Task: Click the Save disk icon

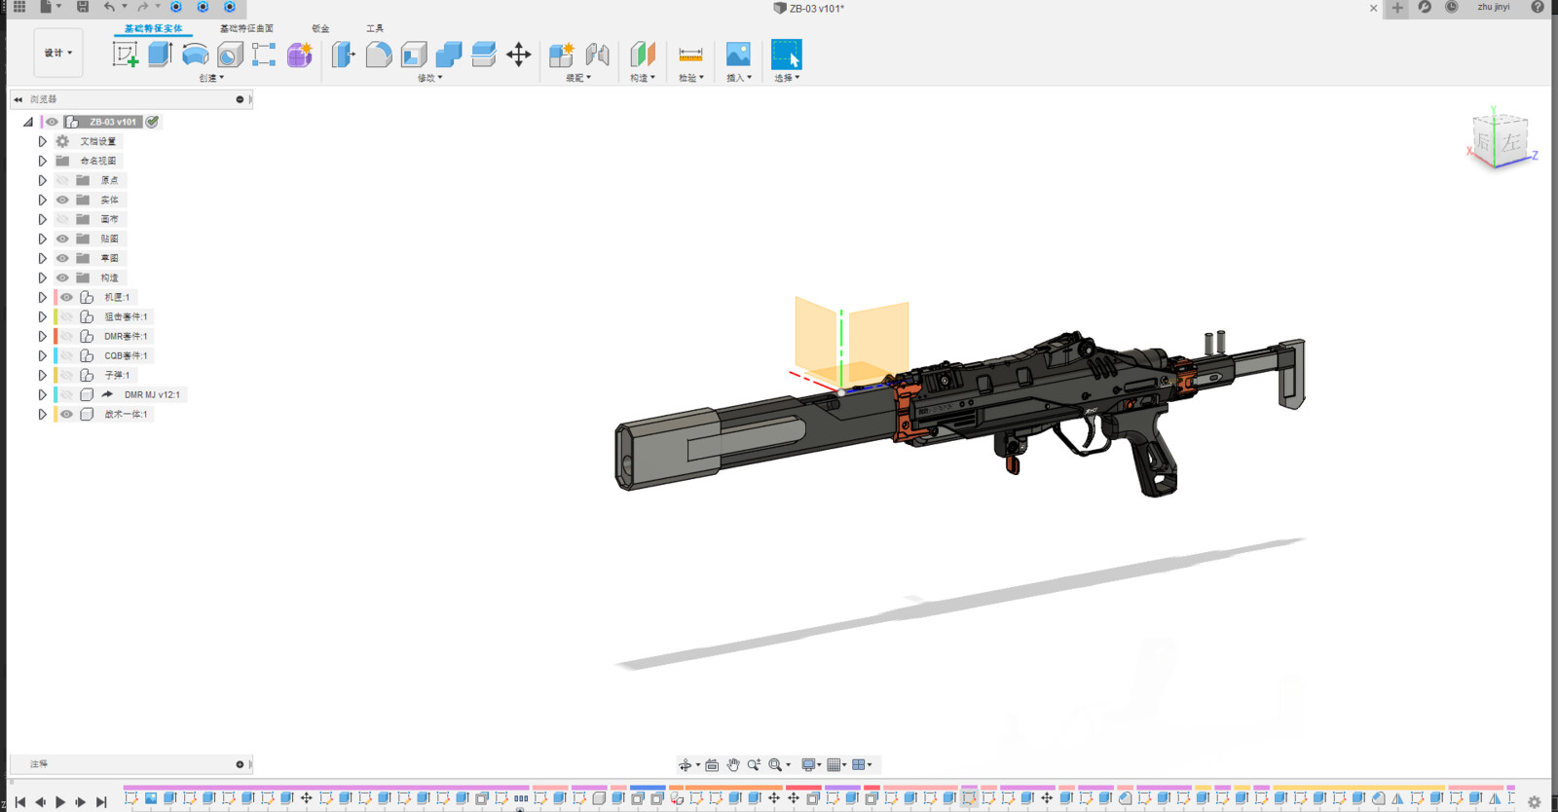Action: [83, 7]
